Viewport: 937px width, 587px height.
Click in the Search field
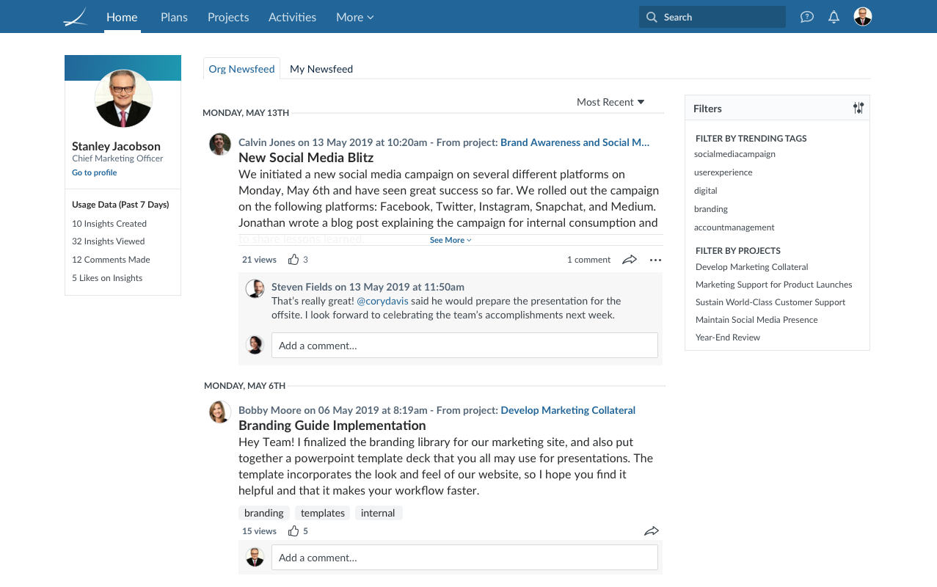pyautogui.click(x=712, y=17)
